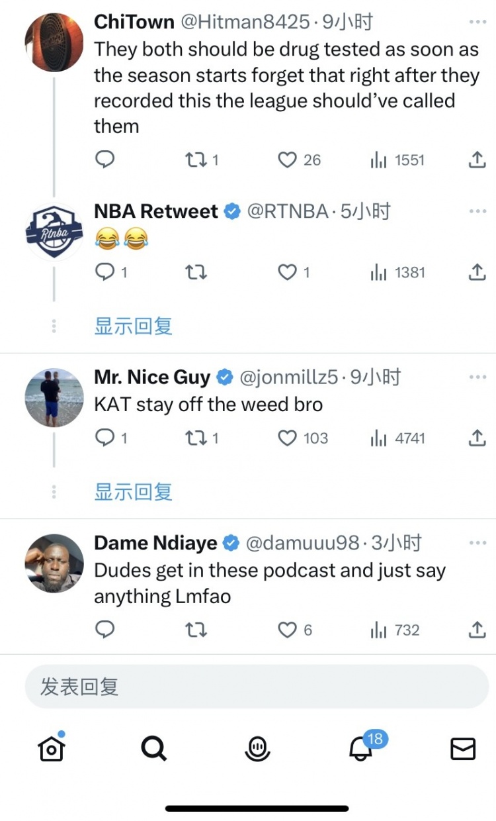Viewport: 496px width, 821px height.
Task: Like ChiTown's drug test tweet
Action: (288, 160)
